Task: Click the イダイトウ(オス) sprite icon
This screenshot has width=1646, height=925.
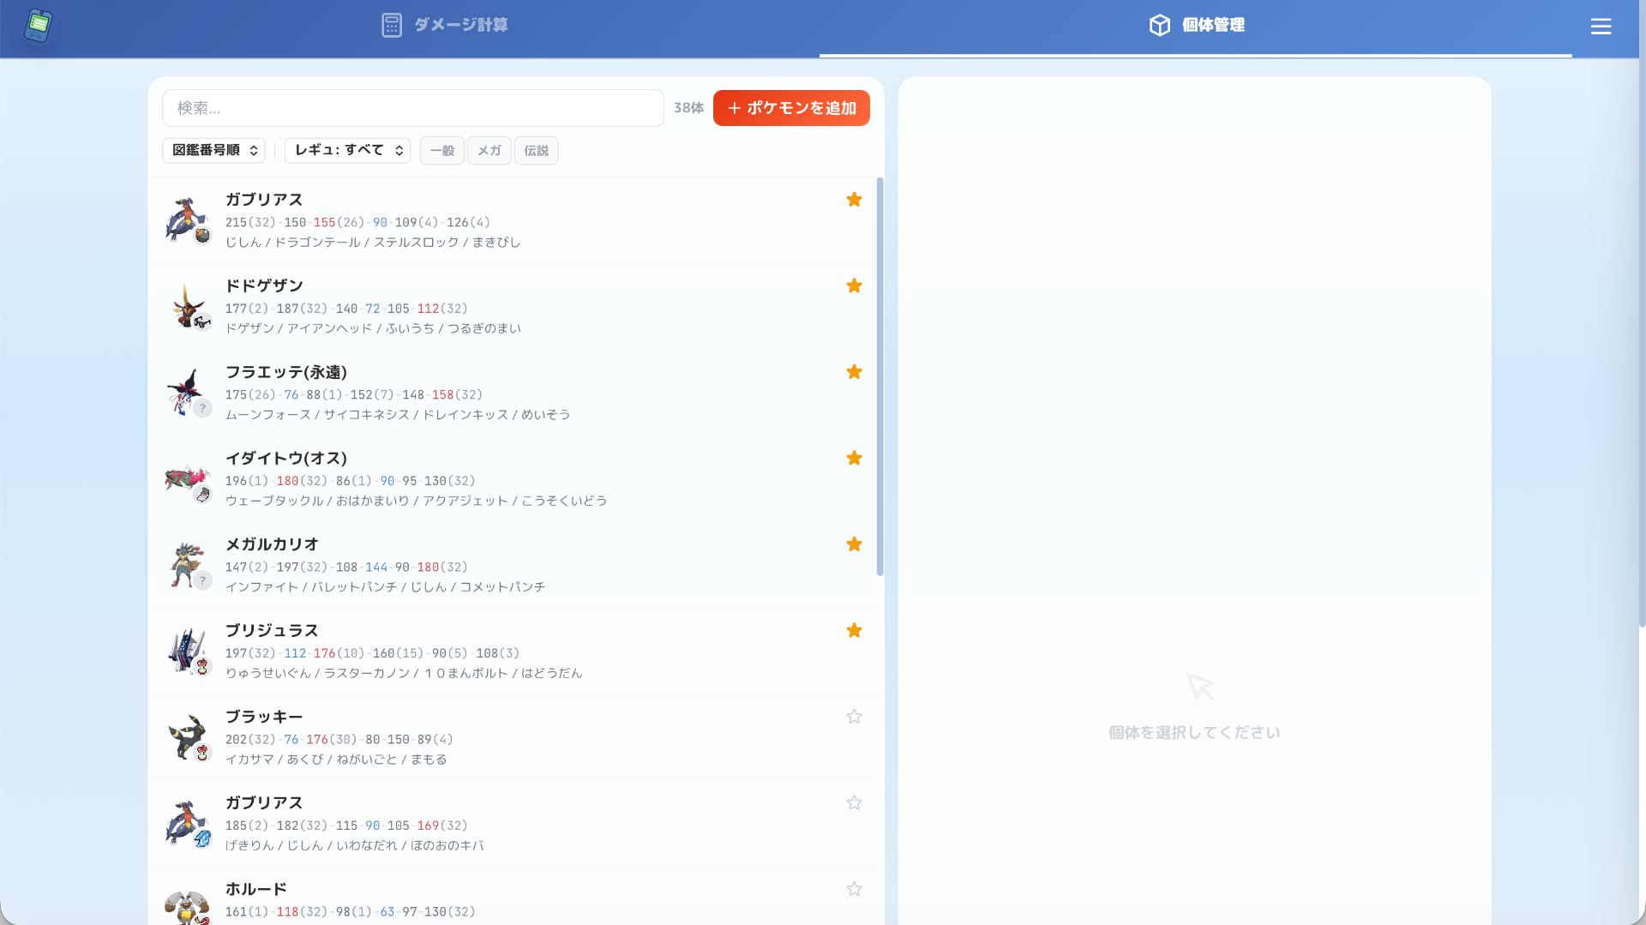Action: [x=186, y=478]
